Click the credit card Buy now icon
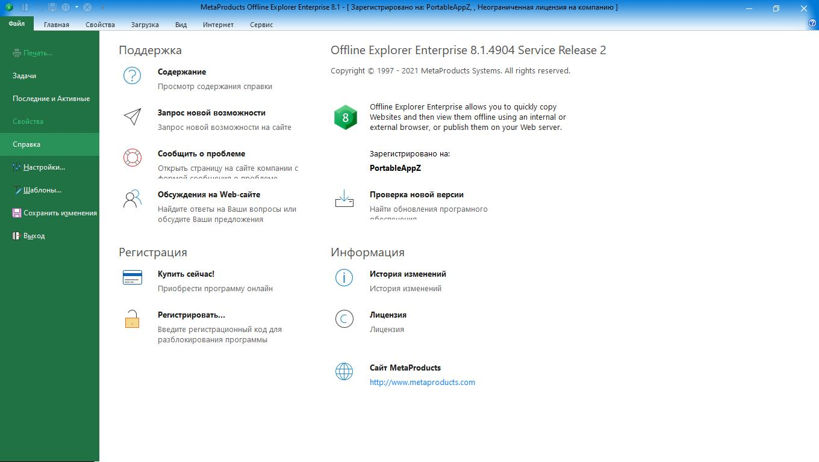The image size is (819, 462). [x=132, y=277]
